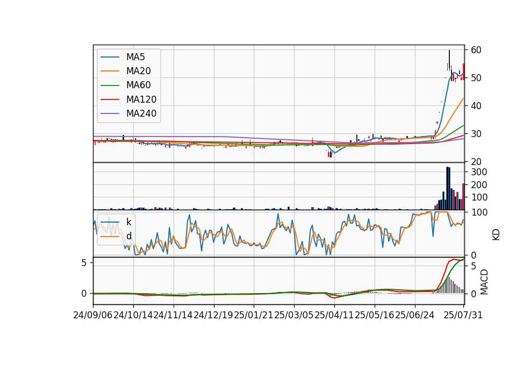Click the green MA60 line sample in legend
516x371 pixels.
(x=110, y=85)
